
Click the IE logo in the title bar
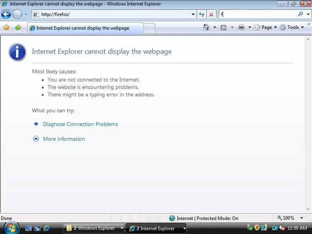pyautogui.click(x=4, y=4)
